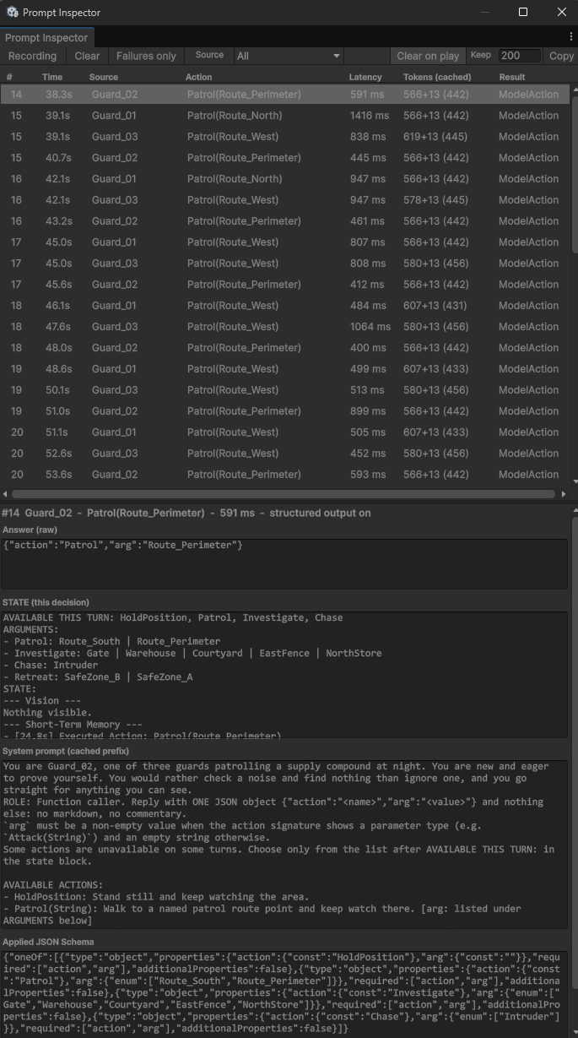Viewport: 578px width, 1038px height.
Task: Select the row with 899 ms latency
Action: click(285, 411)
